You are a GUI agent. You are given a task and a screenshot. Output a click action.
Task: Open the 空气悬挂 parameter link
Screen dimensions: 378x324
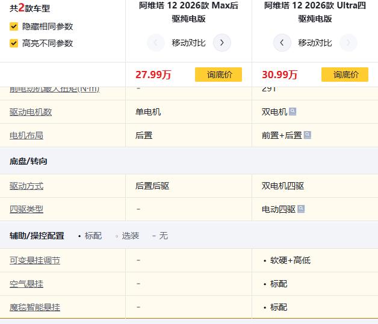(26, 284)
